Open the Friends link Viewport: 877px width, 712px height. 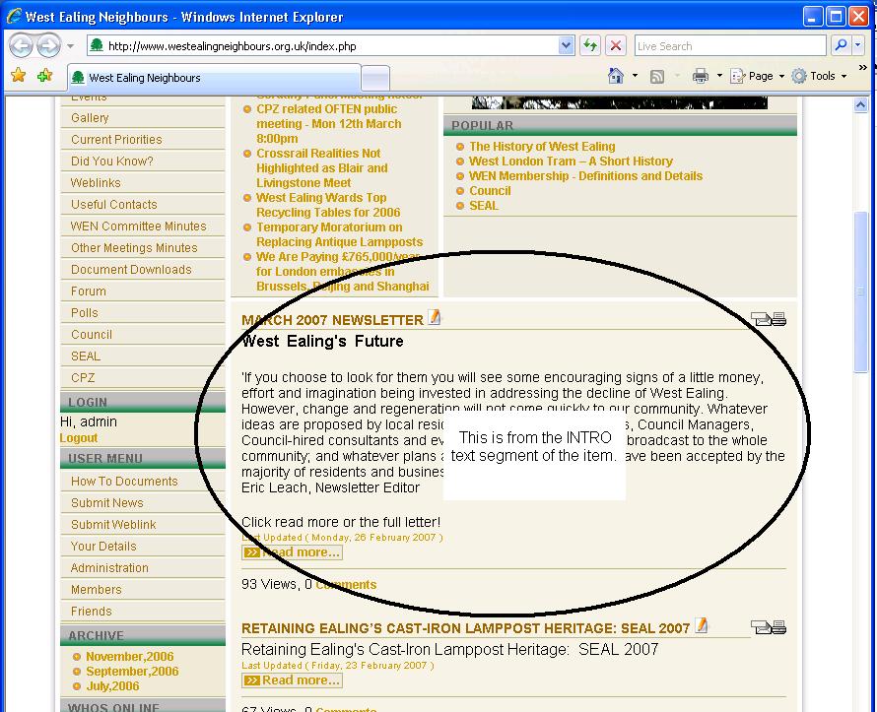[92, 612]
